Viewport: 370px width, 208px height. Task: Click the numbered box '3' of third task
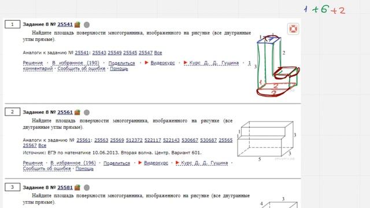tap(12, 187)
